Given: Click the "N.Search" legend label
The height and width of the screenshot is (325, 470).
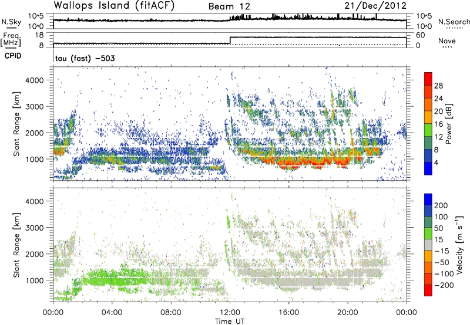Looking at the screenshot, I should coord(454,22).
